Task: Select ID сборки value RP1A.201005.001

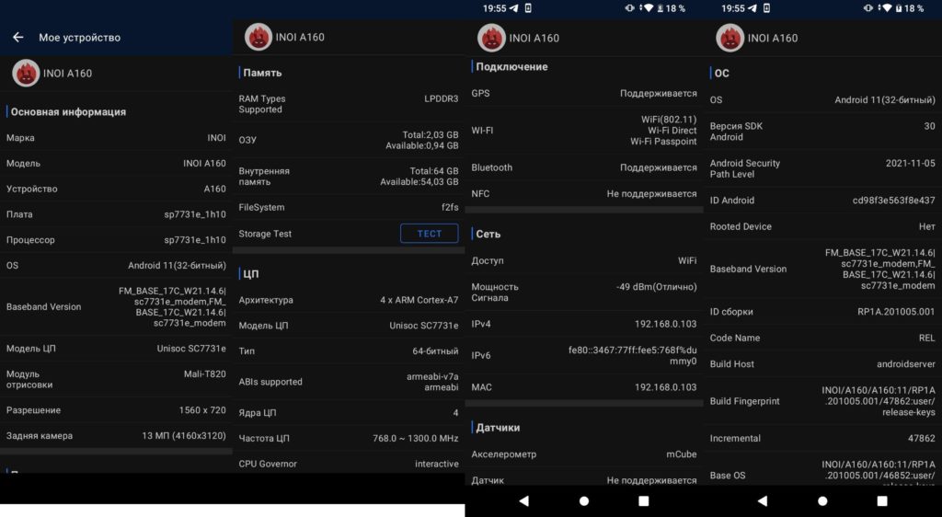Action: [896, 312]
